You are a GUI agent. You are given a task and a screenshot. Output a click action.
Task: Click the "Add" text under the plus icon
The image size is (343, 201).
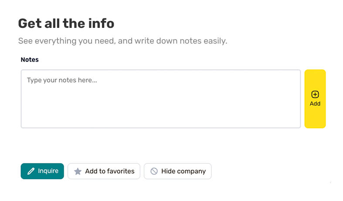tap(315, 104)
